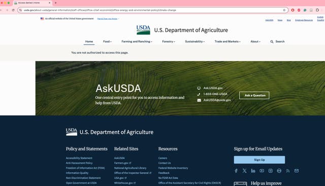Click the Ask a Question button
This screenshot has height=186, width=325.
pyautogui.click(x=254, y=95)
